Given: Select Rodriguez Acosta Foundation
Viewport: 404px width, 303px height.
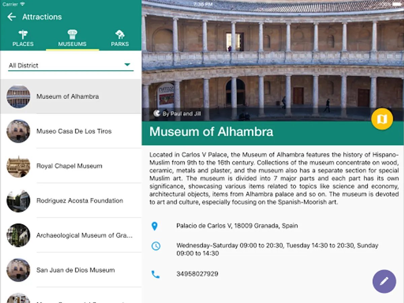Looking at the screenshot, I should coord(71,200).
